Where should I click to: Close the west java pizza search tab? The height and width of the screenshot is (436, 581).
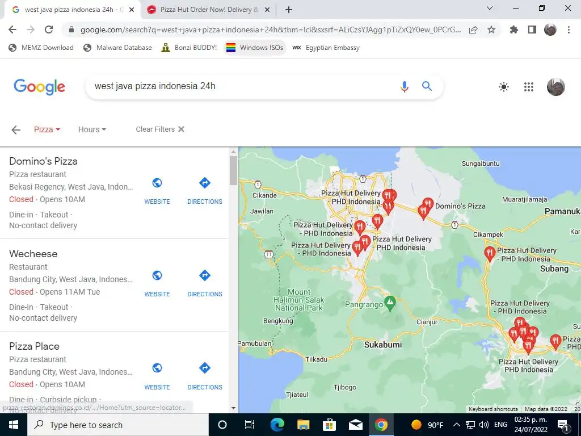[132, 10]
